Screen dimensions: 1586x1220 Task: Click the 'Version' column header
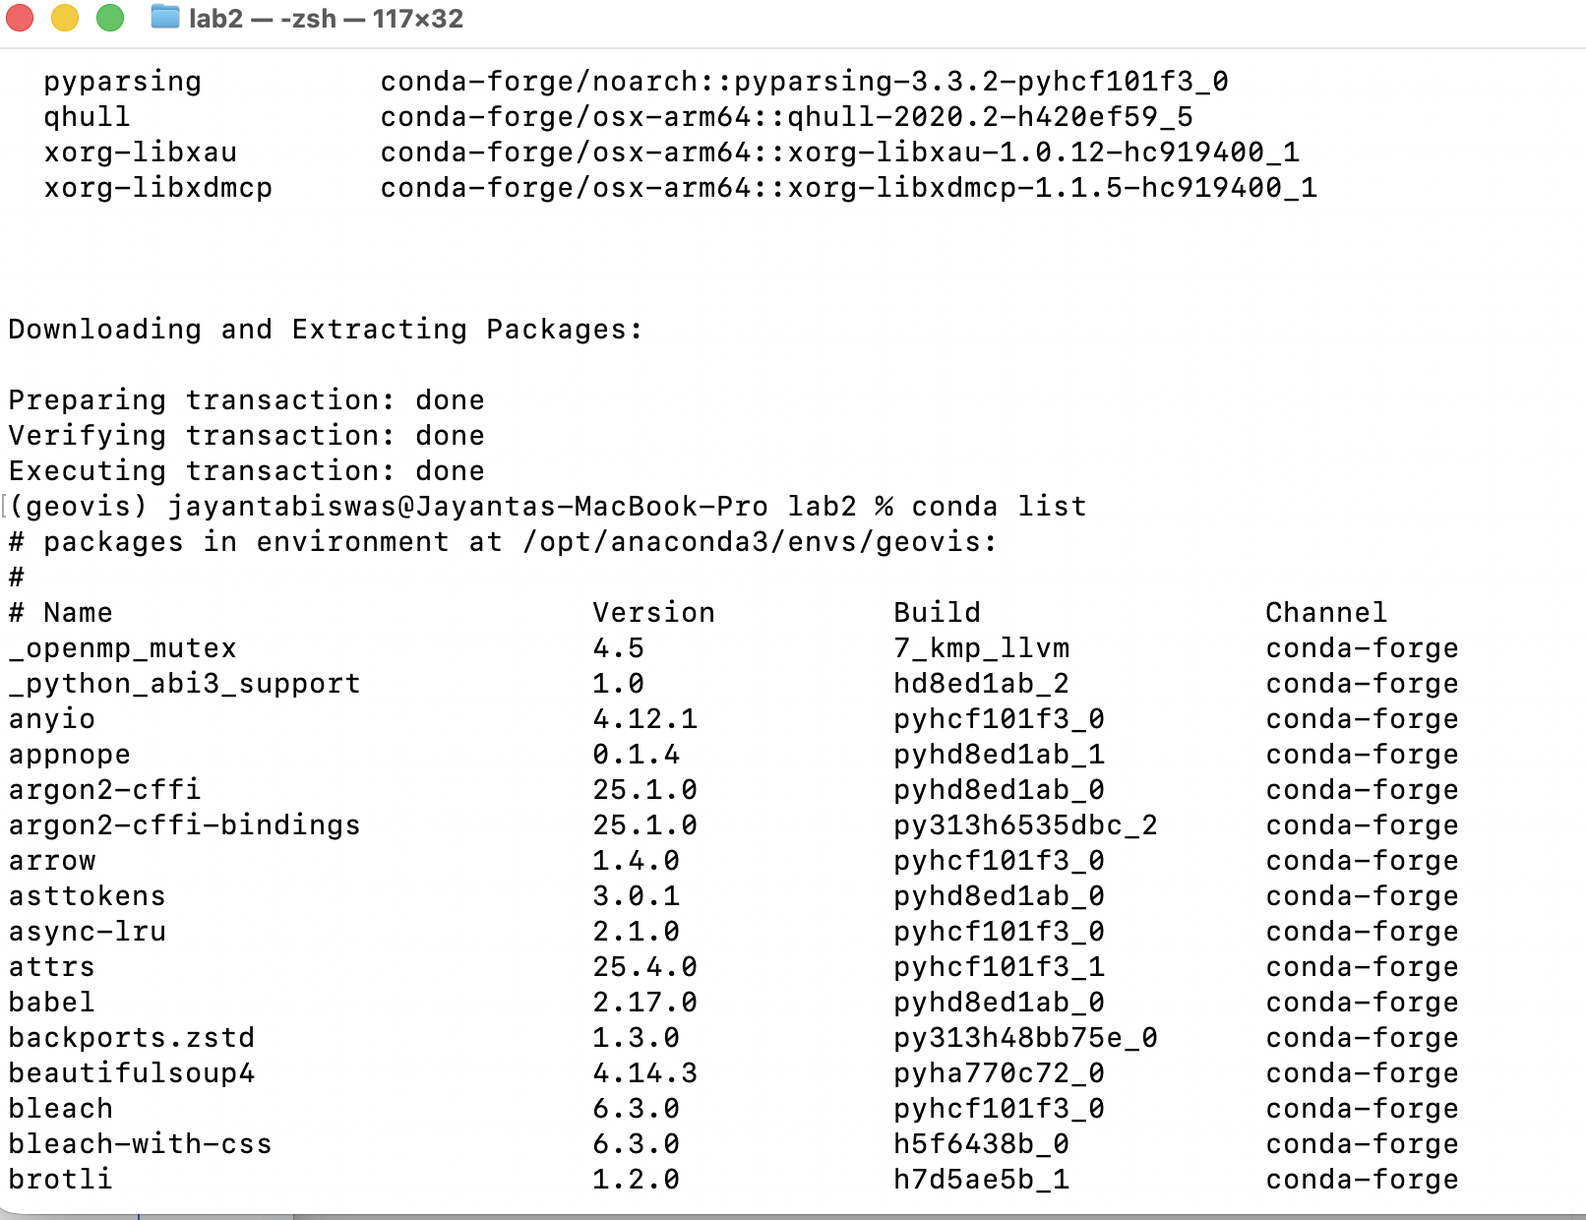coord(653,613)
